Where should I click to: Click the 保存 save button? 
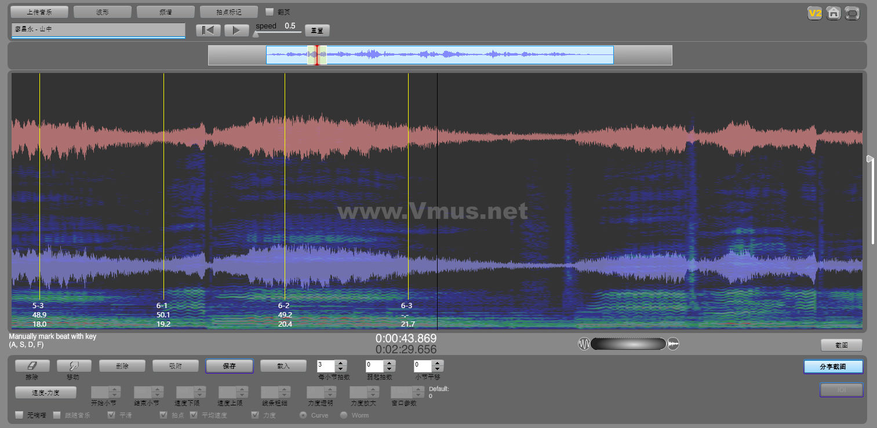coord(229,366)
